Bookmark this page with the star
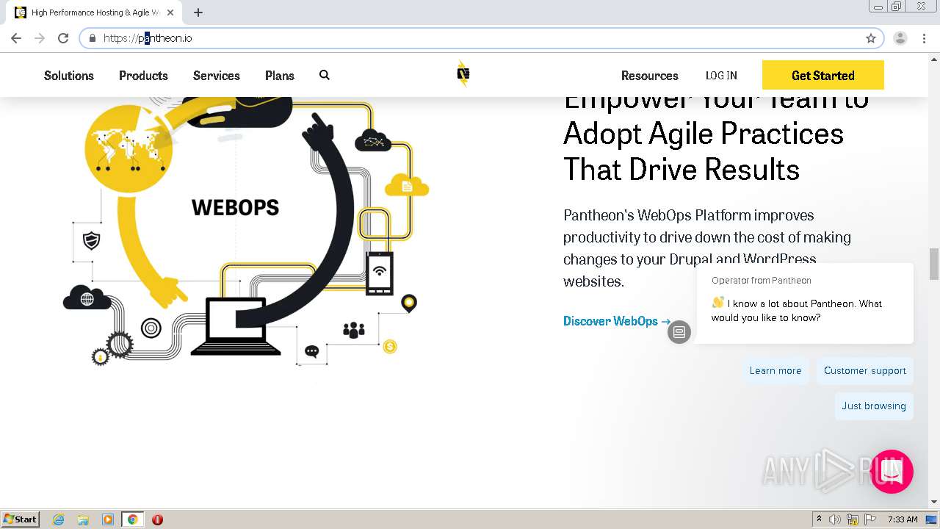 pyautogui.click(x=871, y=38)
